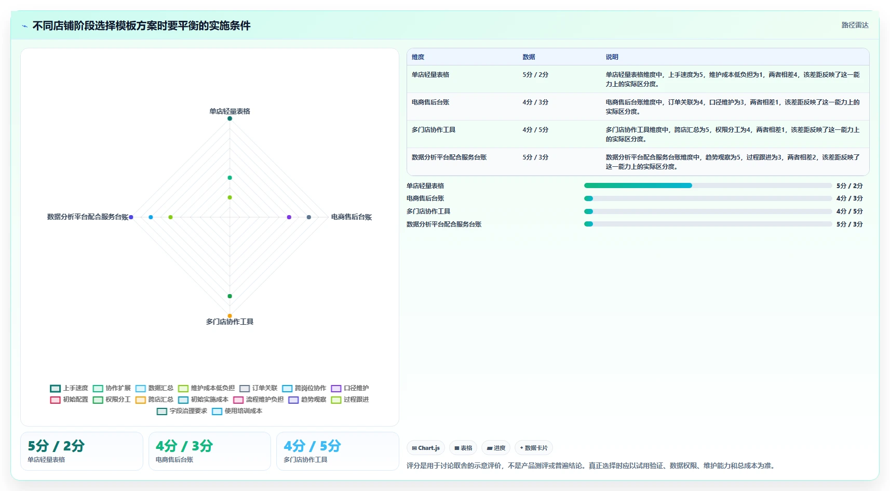
Task: Toggle the 口径维护 legend series
Action: coord(349,388)
